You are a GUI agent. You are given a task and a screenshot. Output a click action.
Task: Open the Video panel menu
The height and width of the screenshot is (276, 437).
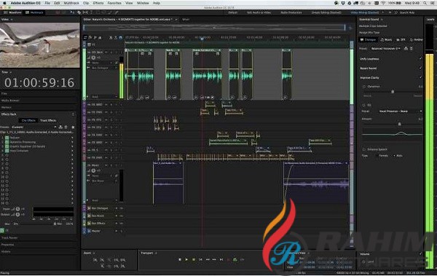click(x=11, y=20)
